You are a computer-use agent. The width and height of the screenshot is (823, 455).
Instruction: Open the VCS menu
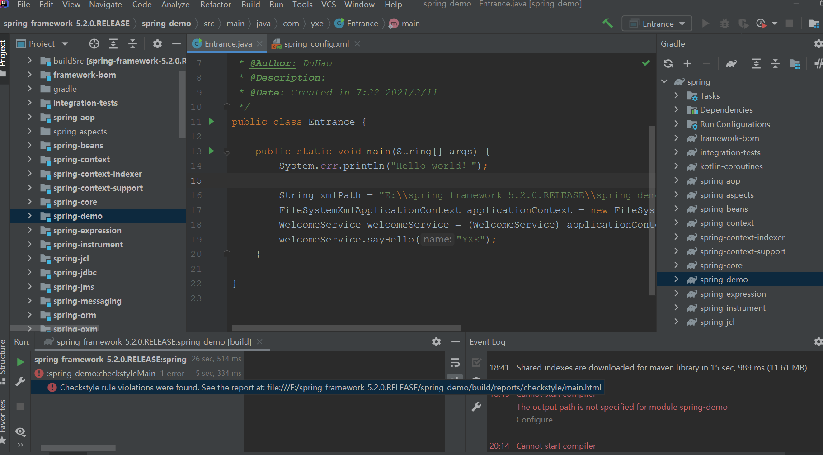click(x=329, y=5)
